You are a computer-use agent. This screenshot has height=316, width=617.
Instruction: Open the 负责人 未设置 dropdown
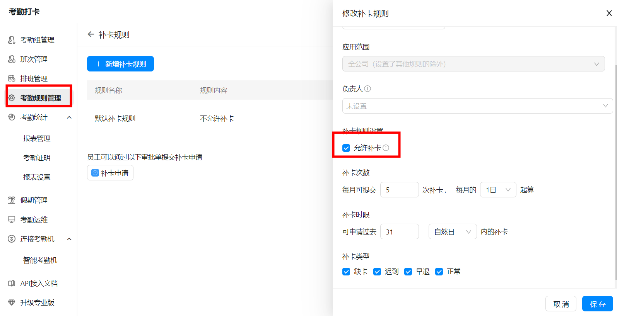point(477,106)
